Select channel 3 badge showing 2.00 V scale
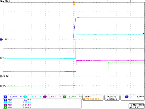Viewport: 145px width, 109px height. pos(45,97)
